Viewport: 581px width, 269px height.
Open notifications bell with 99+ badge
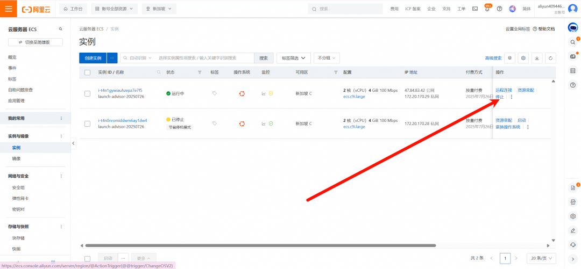point(487,9)
